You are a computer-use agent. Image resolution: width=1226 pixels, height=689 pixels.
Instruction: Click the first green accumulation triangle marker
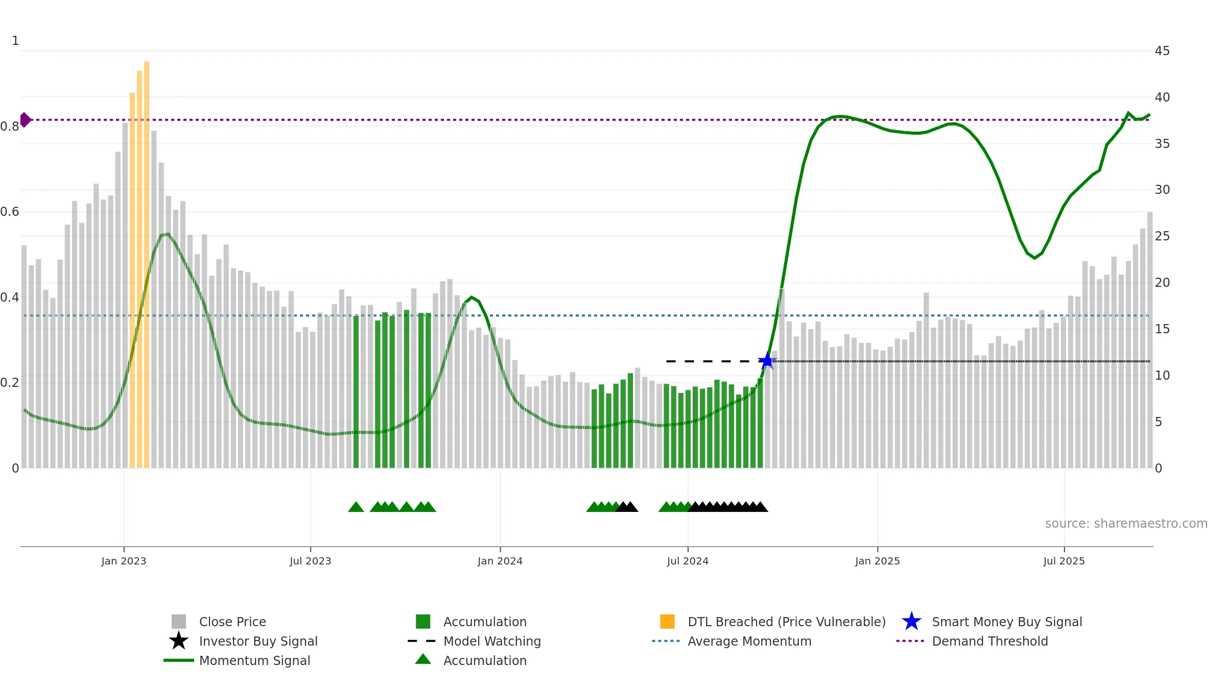tap(356, 507)
